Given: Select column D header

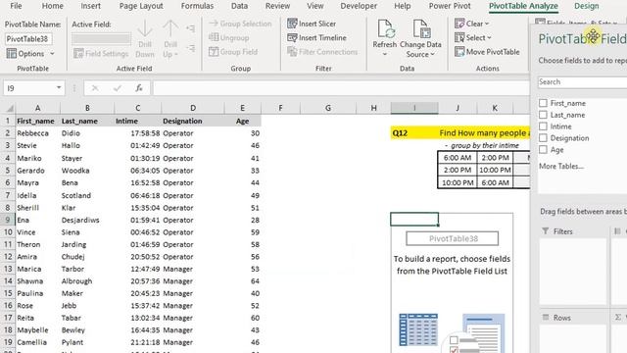Looking at the screenshot, I should click(x=193, y=108).
